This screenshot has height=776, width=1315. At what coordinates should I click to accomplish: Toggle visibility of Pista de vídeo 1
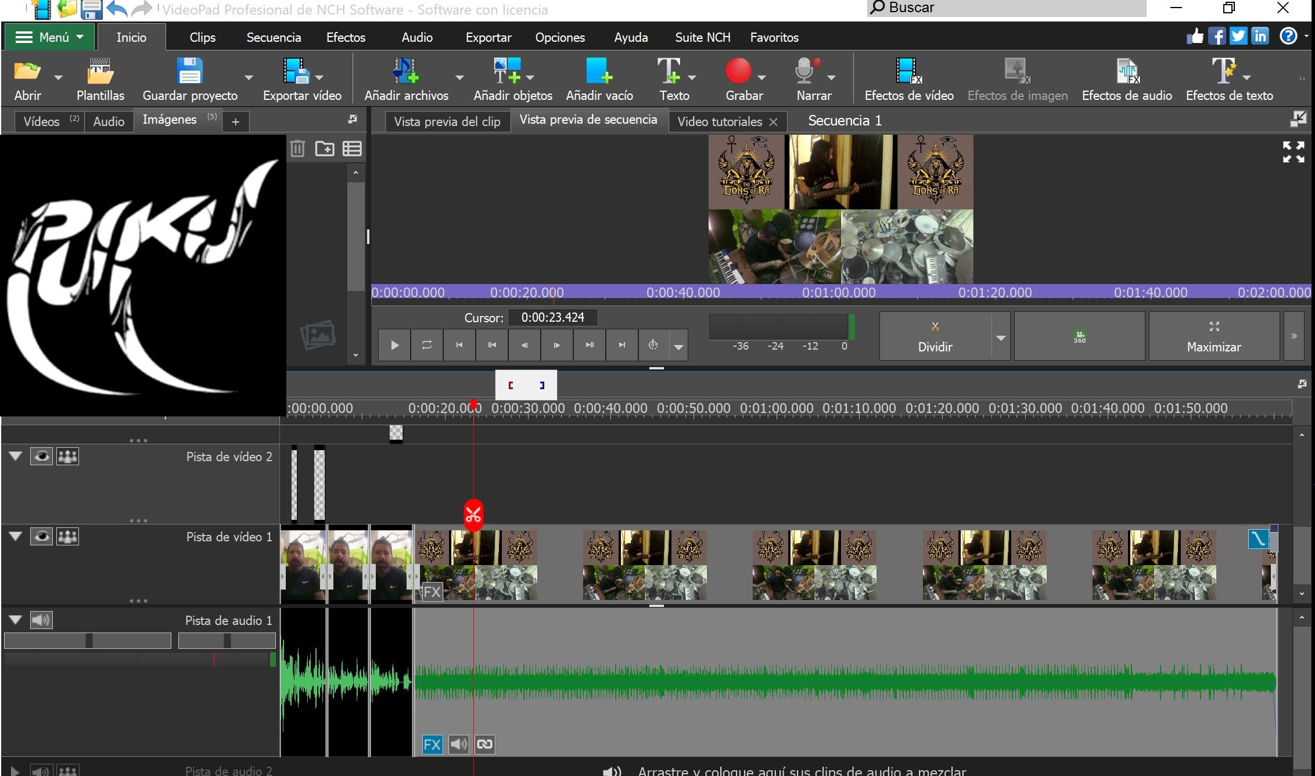coord(41,537)
